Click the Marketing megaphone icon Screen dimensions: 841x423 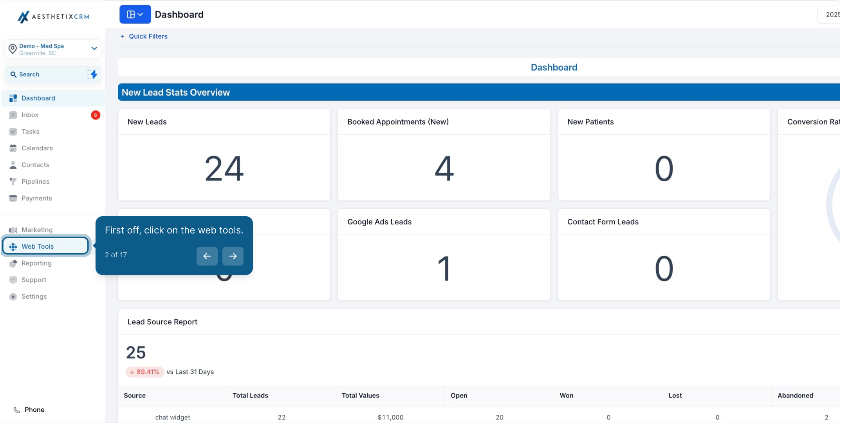tap(13, 230)
